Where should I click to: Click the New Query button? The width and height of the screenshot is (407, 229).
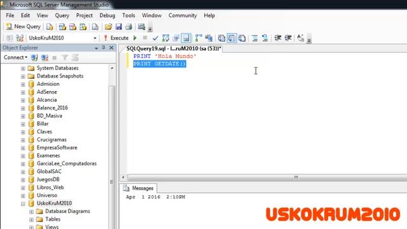tap(24, 27)
